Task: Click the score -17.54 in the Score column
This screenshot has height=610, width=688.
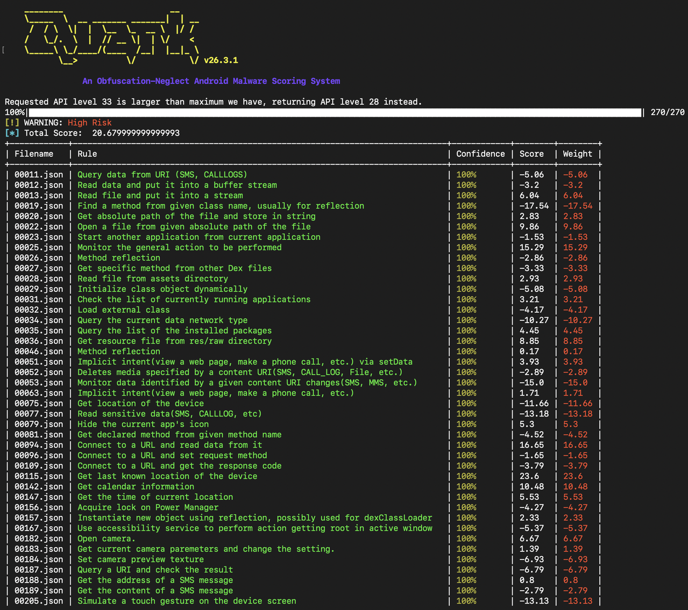Action: [534, 206]
